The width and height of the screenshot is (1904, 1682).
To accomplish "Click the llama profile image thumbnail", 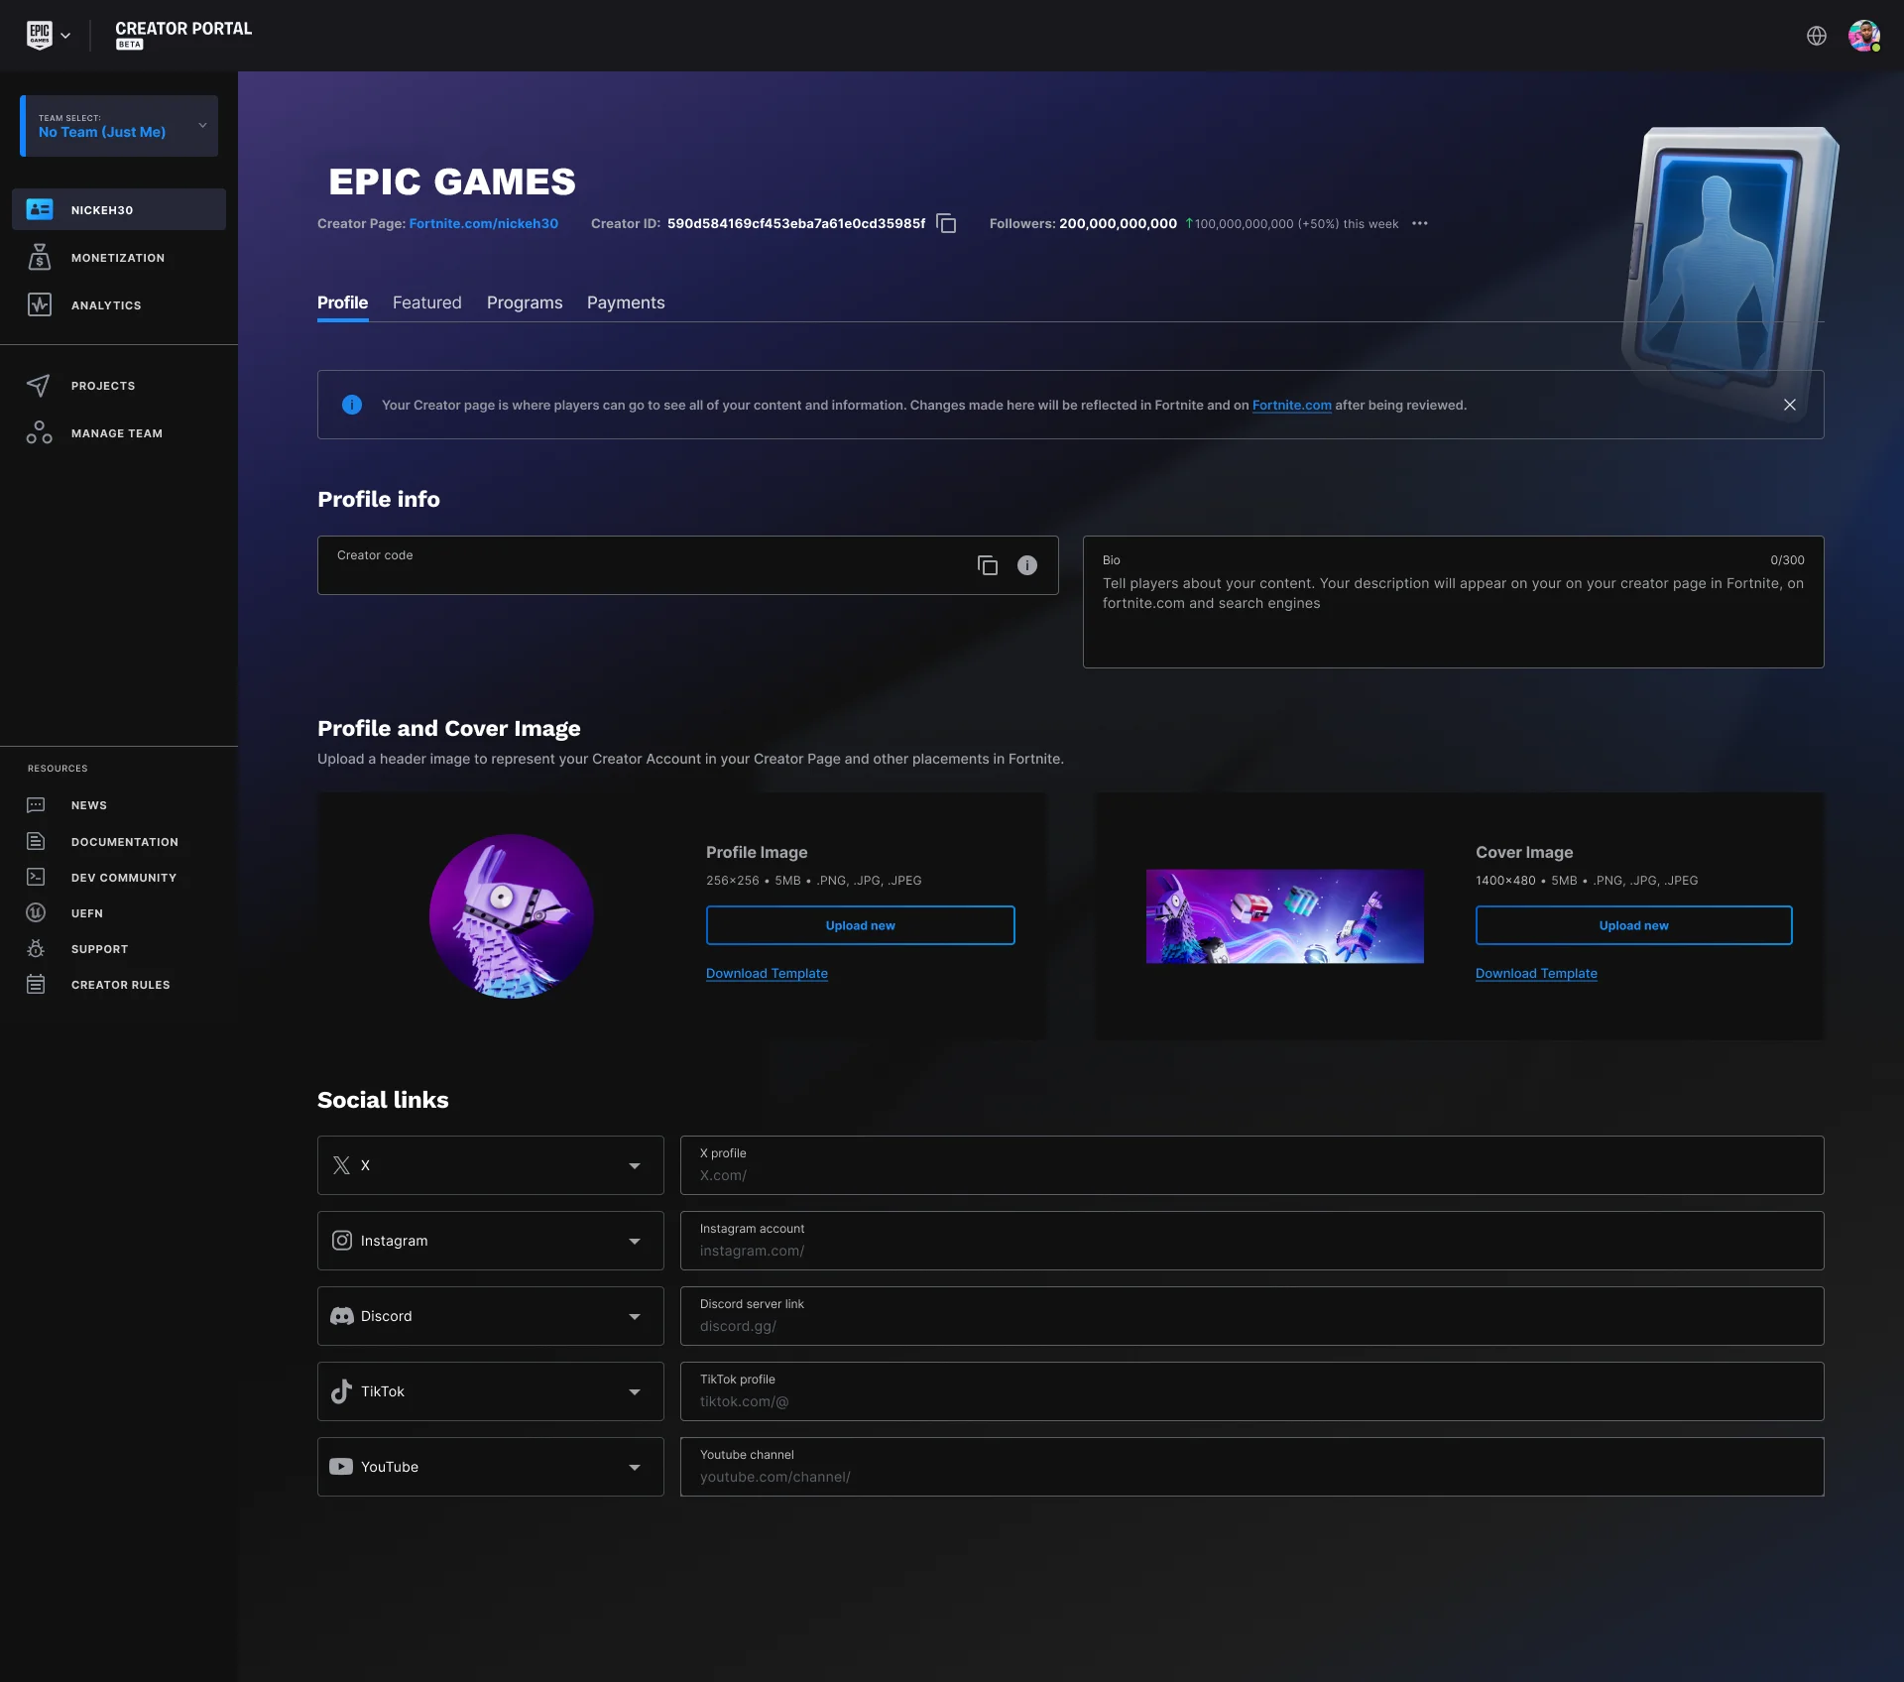I will pos(512,916).
